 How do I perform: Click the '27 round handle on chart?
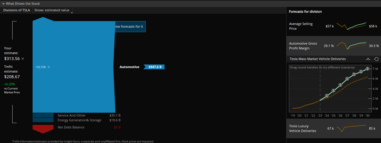click(347, 79)
